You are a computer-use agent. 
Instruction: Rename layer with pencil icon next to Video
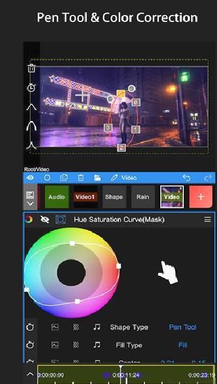114,177
